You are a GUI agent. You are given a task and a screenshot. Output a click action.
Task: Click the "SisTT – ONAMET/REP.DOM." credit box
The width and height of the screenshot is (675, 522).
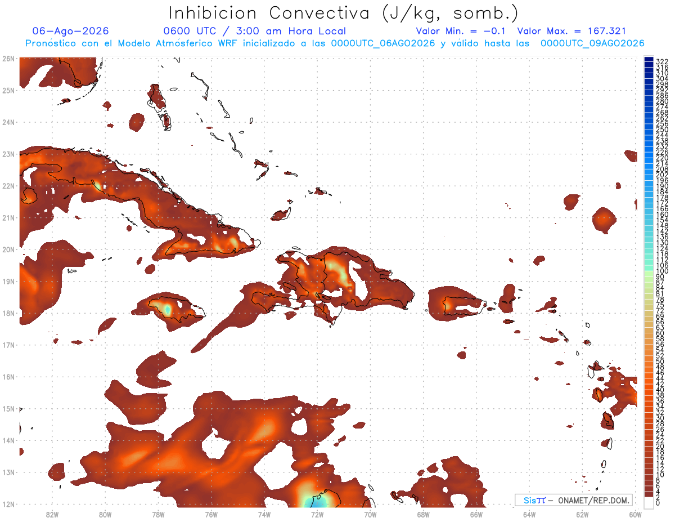click(x=574, y=500)
